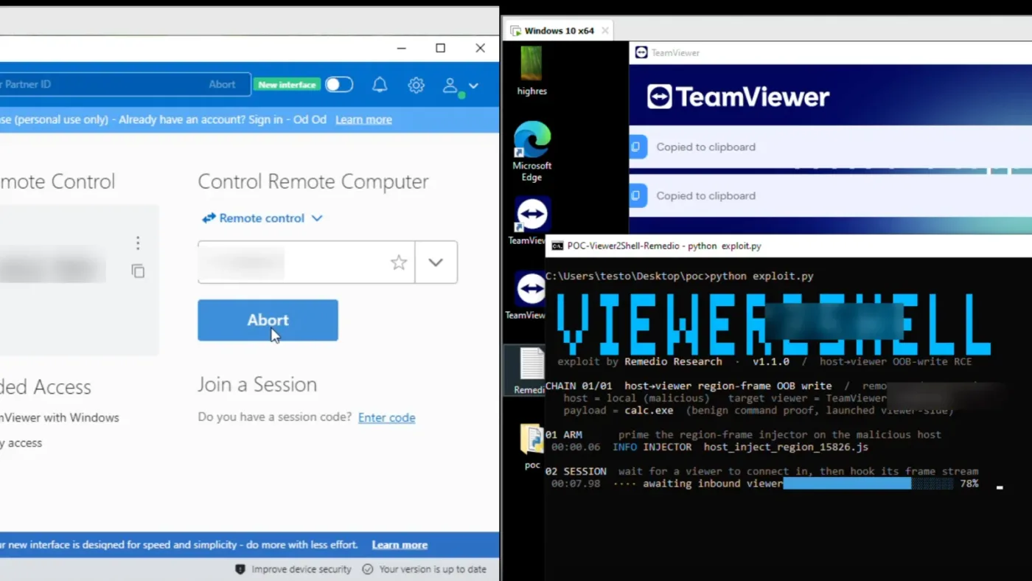Click the partner ID input field
This screenshot has width=1032, height=581.
[306, 262]
